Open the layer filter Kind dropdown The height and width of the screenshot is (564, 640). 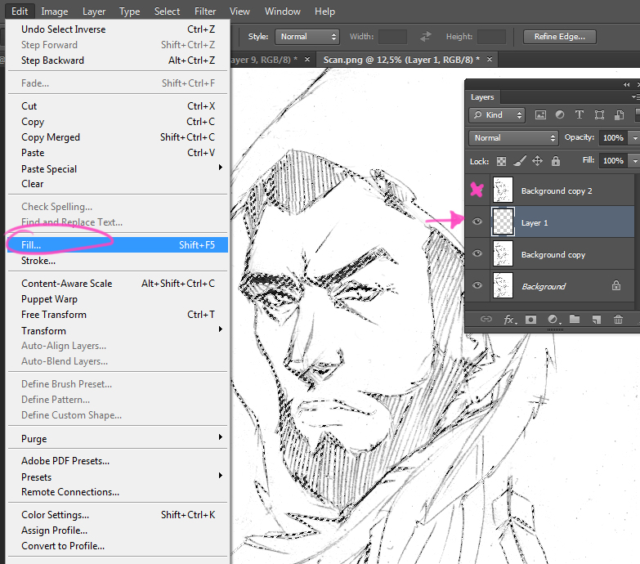(498, 115)
